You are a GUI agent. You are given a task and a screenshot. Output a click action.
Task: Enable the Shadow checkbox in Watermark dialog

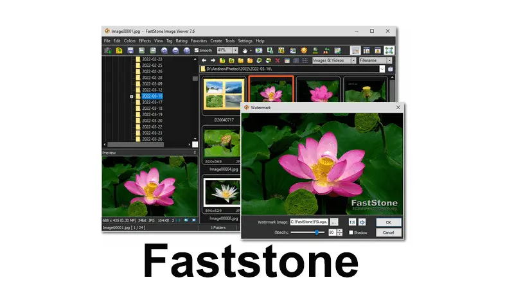(x=351, y=232)
